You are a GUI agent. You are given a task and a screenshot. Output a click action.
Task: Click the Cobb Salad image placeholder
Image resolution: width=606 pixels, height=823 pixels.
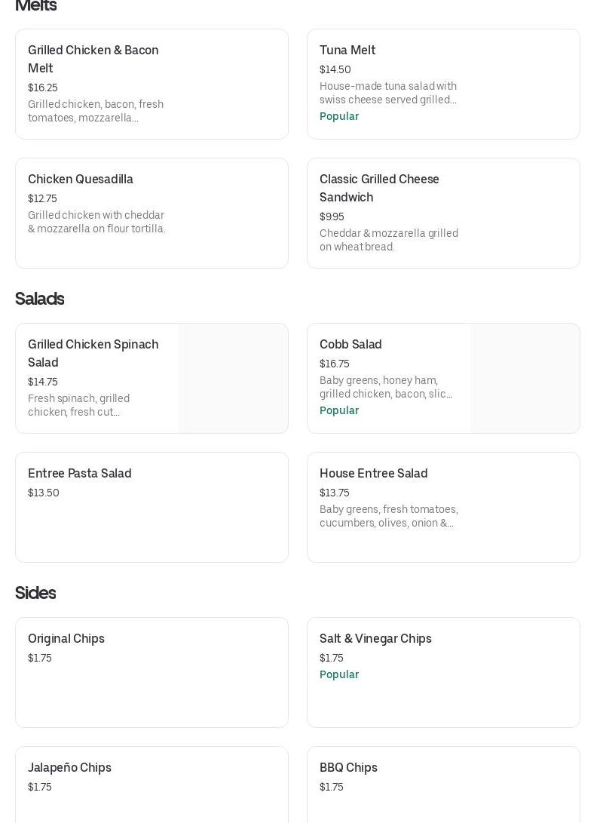pyautogui.click(x=525, y=379)
